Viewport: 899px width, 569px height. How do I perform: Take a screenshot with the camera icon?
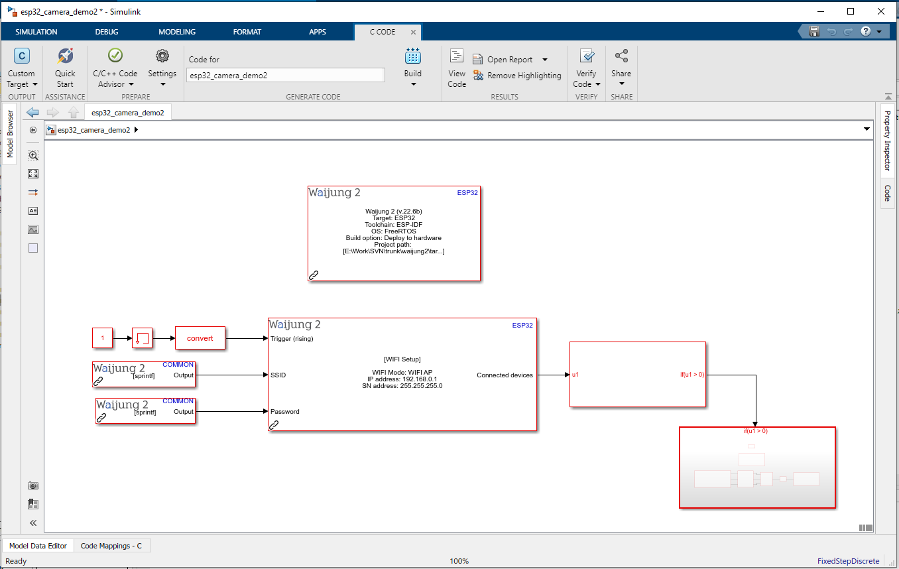click(x=33, y=485)
